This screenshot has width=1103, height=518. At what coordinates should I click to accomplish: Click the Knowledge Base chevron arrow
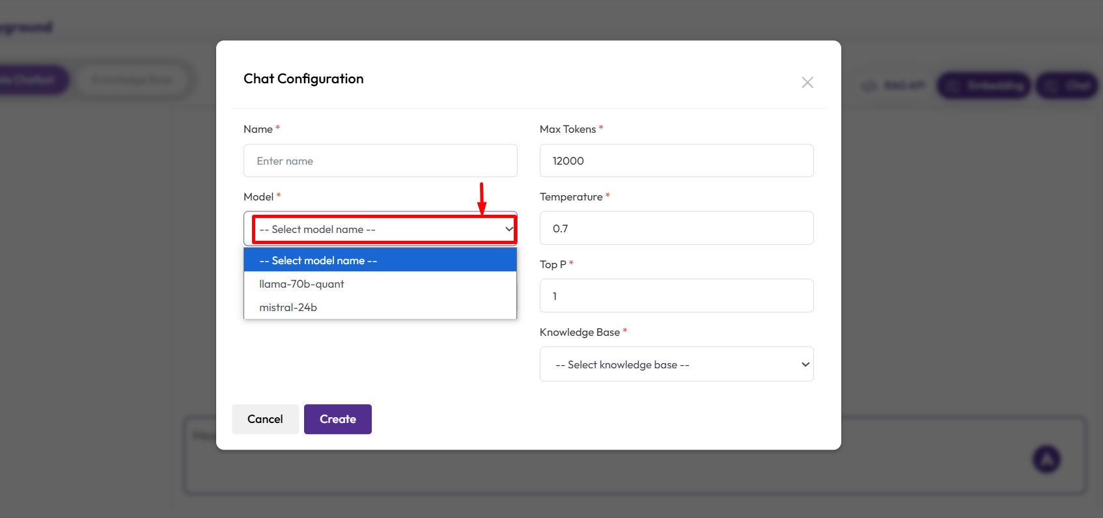tap(805, 364)
